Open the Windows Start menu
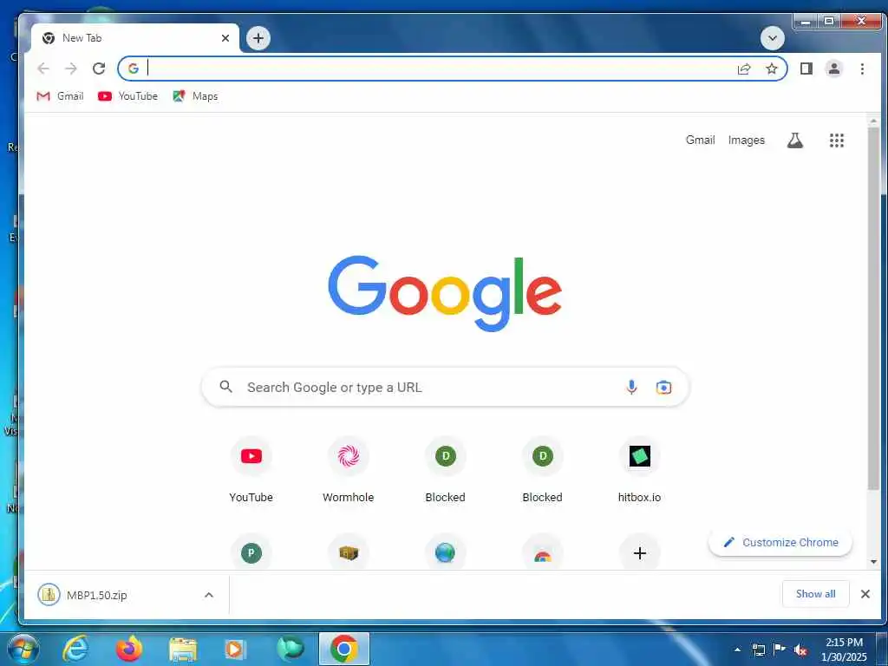The image size is (888, 666). coord(23,649)
